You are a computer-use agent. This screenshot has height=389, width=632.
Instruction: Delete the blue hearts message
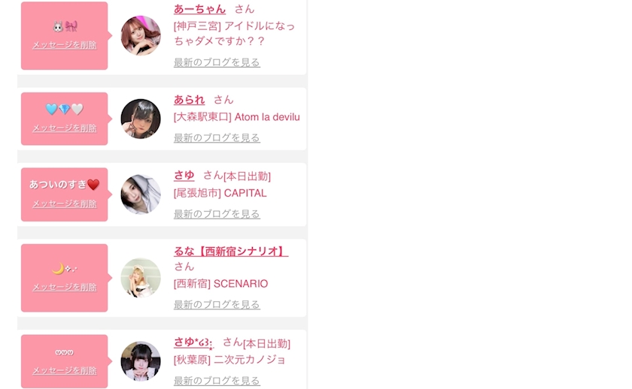pos(65,128)
